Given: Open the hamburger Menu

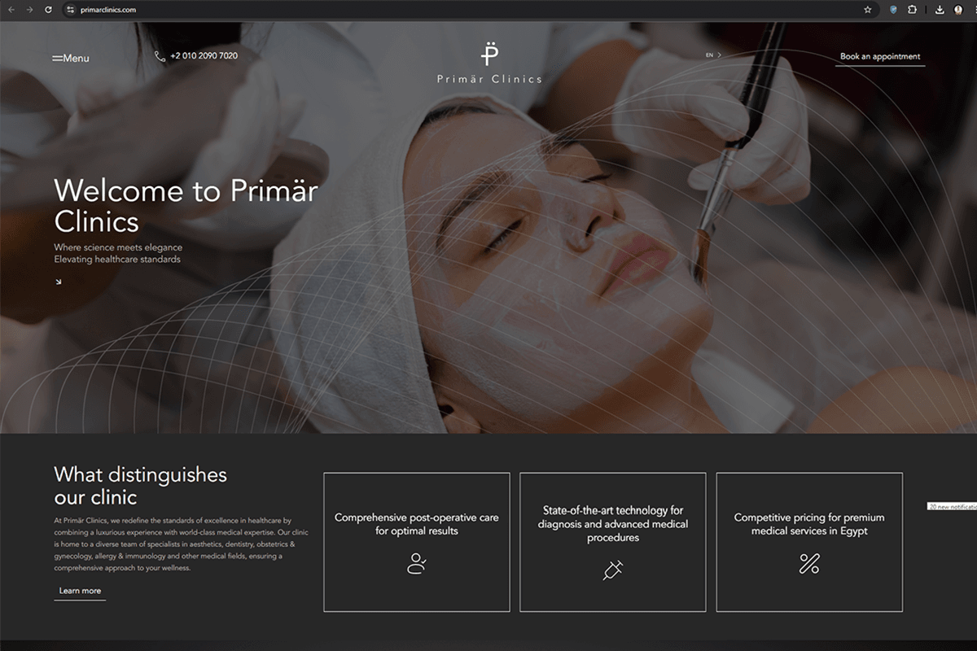Looking at the screenshot, I should (71, 59).
